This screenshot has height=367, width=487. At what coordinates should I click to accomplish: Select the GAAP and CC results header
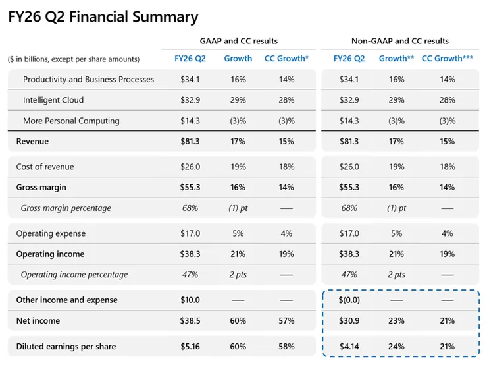point(238,41)
